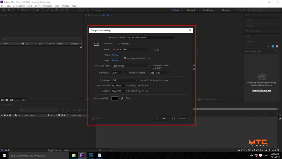Toggle the timeline lock column switch
The image size is (282, 159).
pos(10,115)
